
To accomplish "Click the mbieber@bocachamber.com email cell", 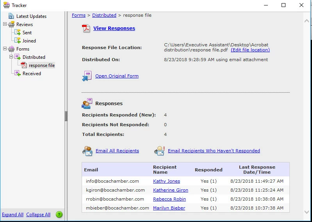I will 118,208.
